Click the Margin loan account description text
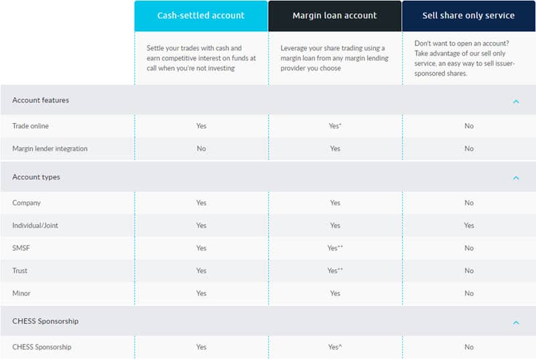536x360 pixels. (334, 58)
